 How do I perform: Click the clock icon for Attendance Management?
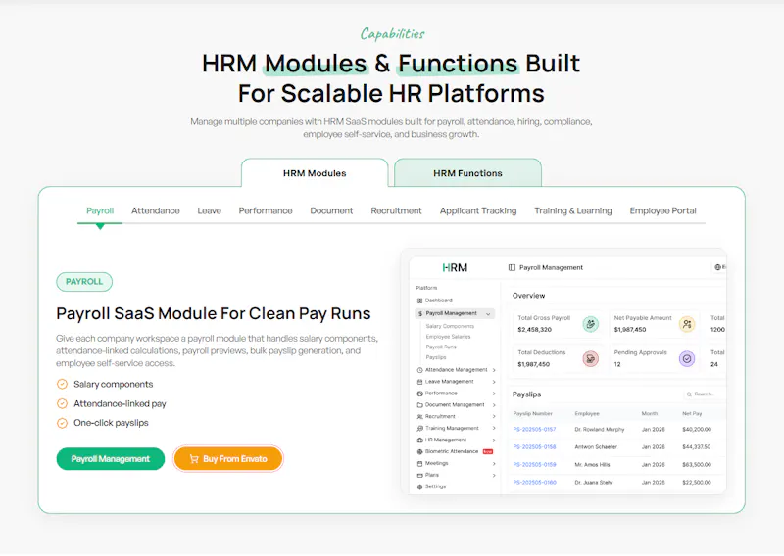(x=419, y=370)
